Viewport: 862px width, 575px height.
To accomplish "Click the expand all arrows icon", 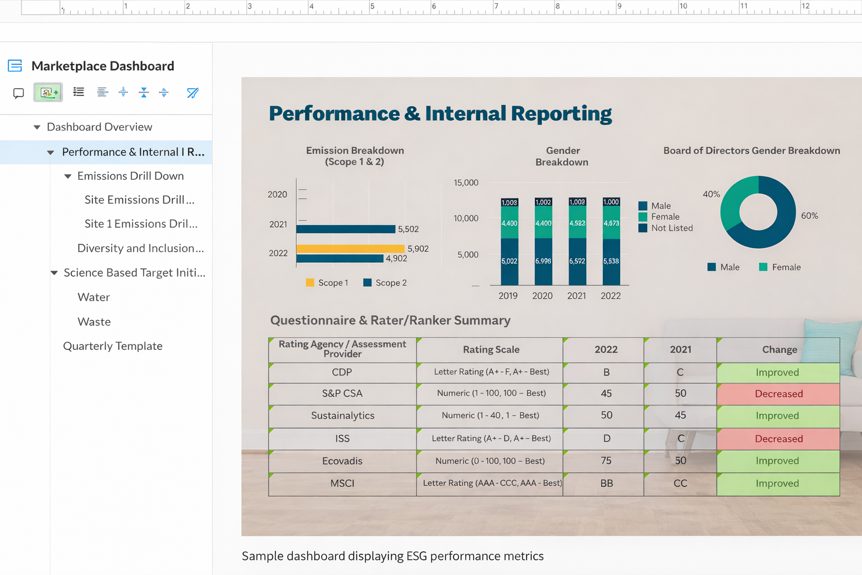I will 164,92.
